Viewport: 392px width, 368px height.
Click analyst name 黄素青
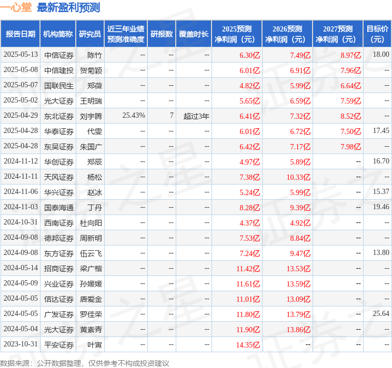tap(91, 329)
